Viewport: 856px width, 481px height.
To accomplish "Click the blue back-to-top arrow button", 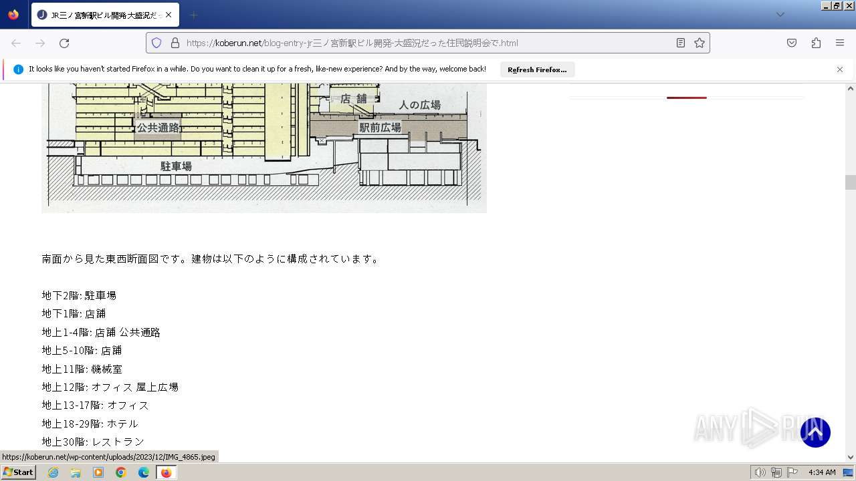I will [815, 432].
